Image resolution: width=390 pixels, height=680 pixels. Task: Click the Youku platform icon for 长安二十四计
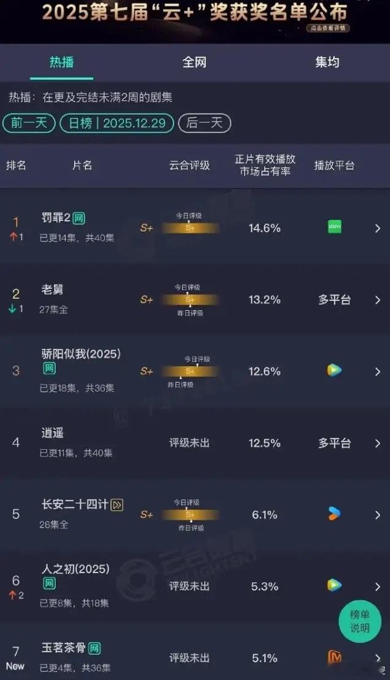click(334, 514)
